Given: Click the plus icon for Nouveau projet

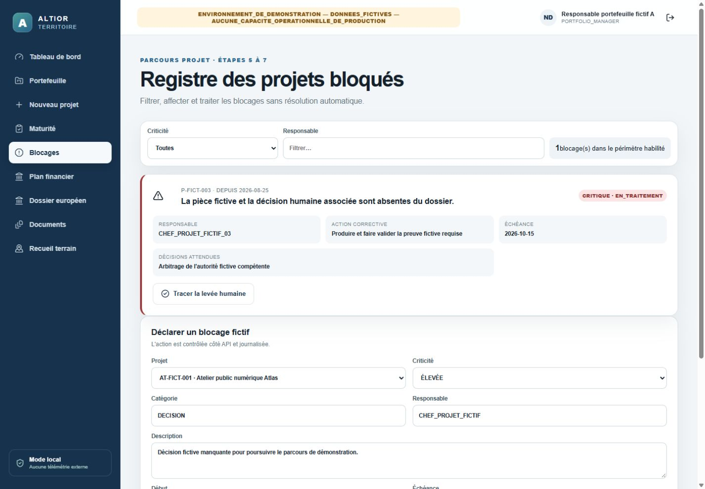Looking at the screenshot, I should (19, 105).
